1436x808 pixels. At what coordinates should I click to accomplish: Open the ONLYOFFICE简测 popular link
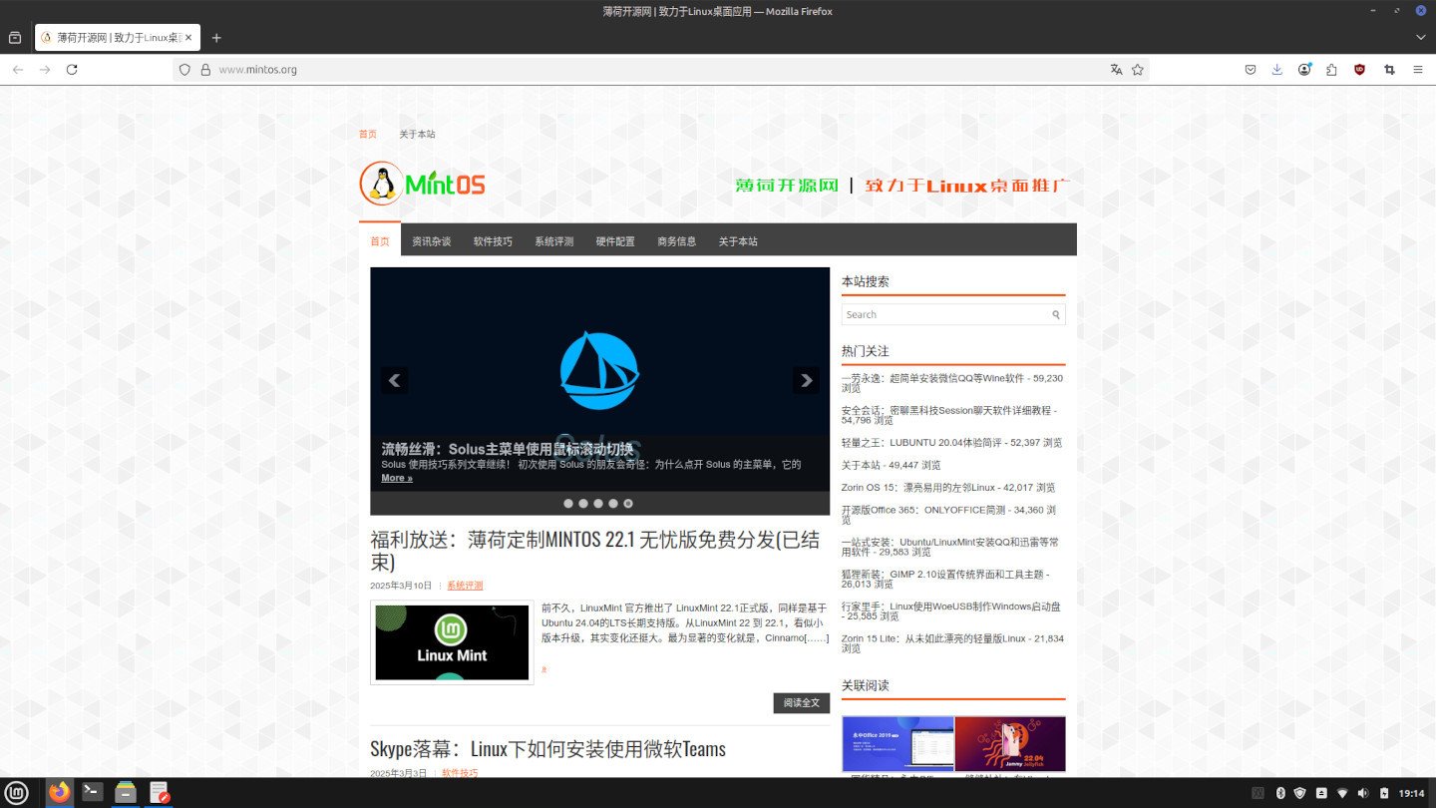(x=948, y=515)
